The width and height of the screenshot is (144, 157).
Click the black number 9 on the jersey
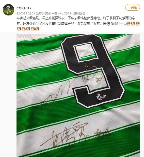93,71
